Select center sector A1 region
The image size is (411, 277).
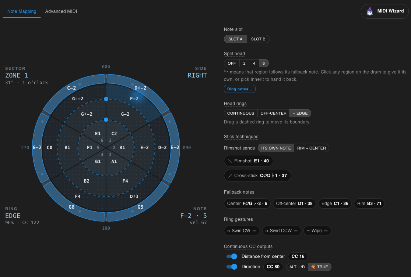tap(114, 162)
